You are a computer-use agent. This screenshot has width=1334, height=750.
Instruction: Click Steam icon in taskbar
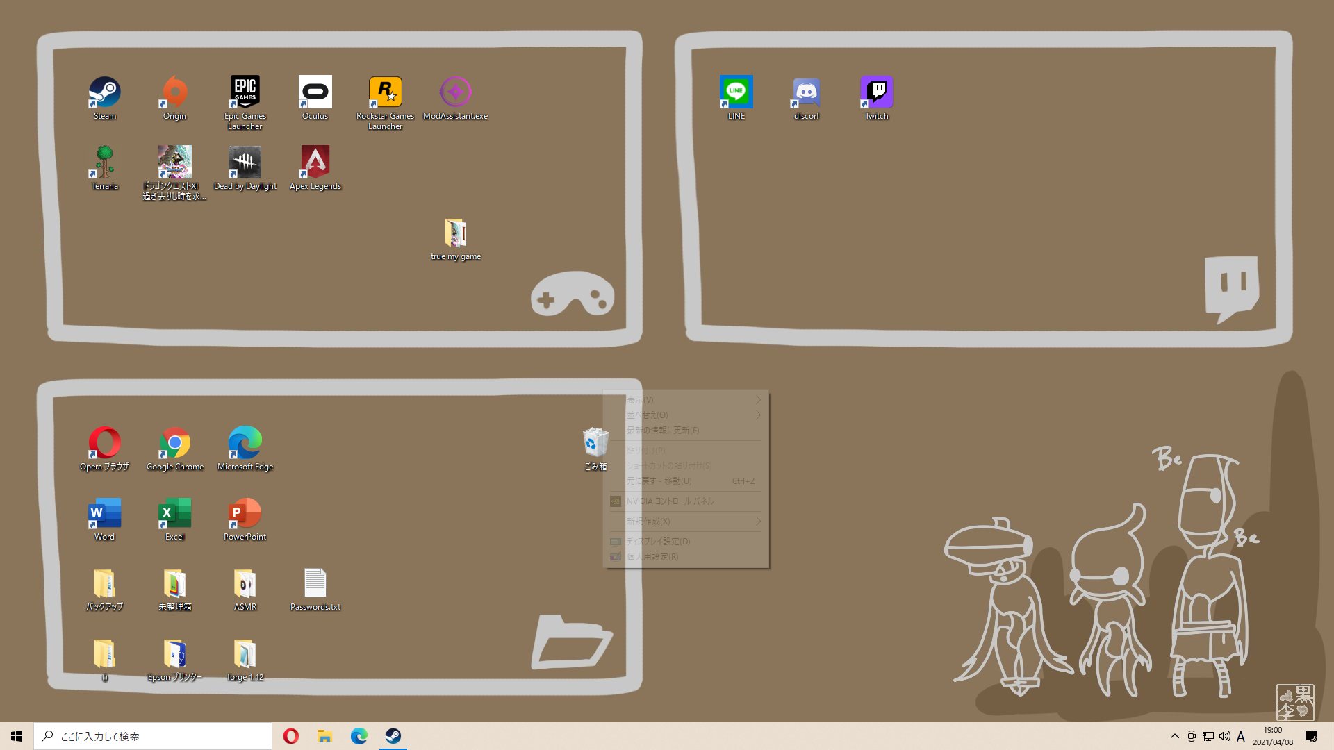(x=392, y=736)
